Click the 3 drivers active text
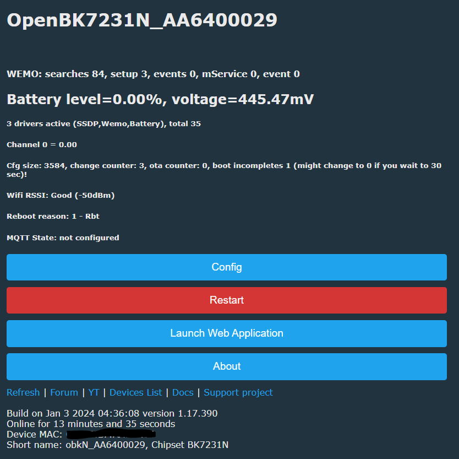 tap(103, 123)
